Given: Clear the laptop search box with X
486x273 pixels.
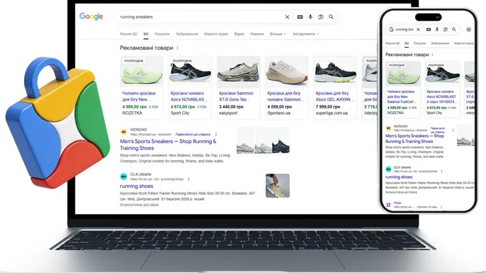Looking at the screenshot, I should [x=287, y=17].
